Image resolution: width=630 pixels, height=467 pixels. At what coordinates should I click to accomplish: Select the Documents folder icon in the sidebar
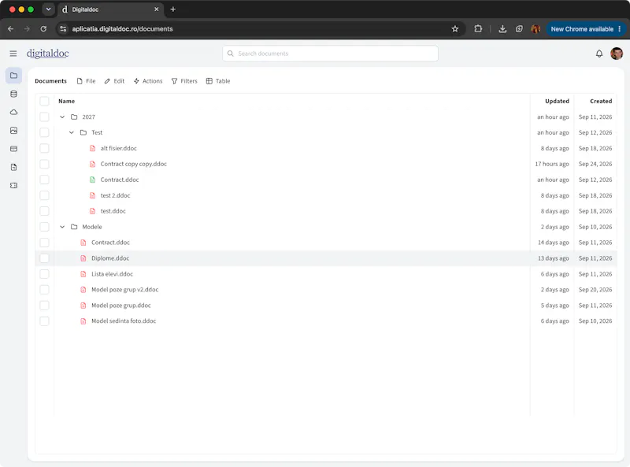pyautogui.click(x=13, y=76)
